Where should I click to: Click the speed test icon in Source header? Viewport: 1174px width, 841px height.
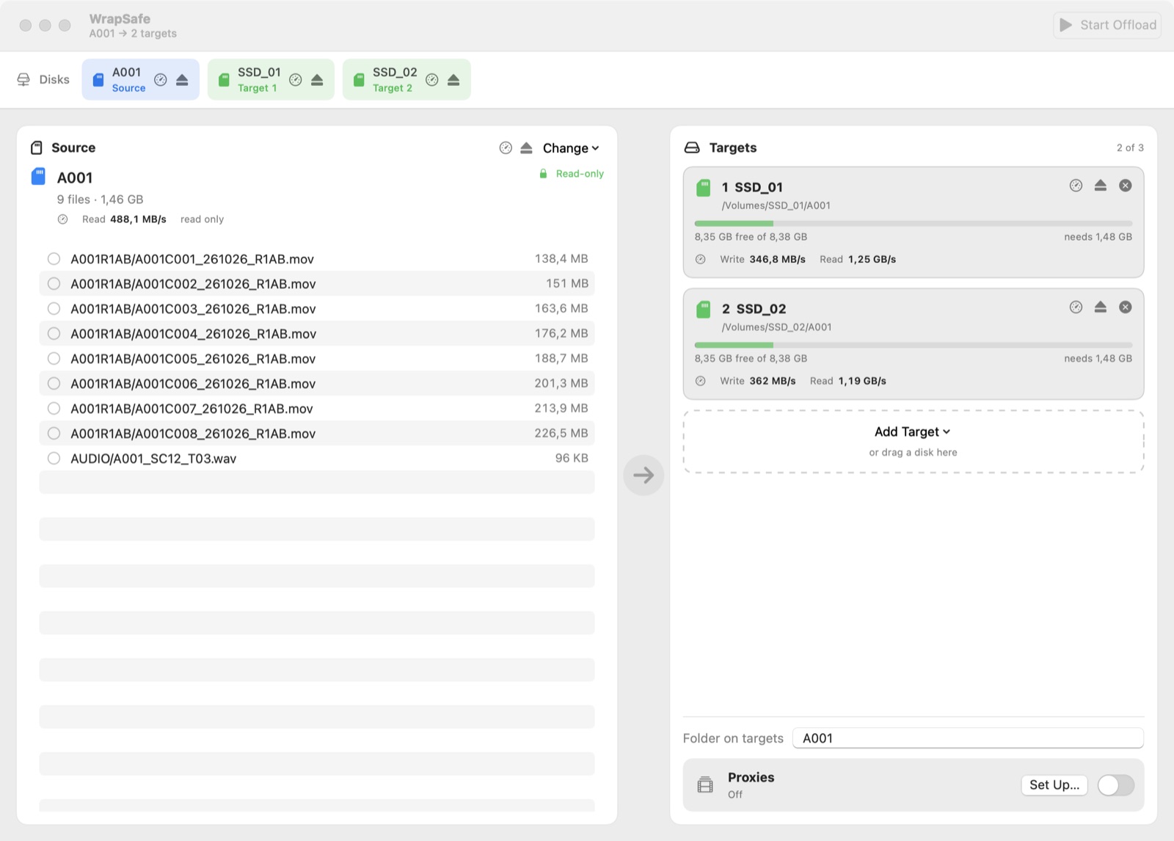[506, 148]
